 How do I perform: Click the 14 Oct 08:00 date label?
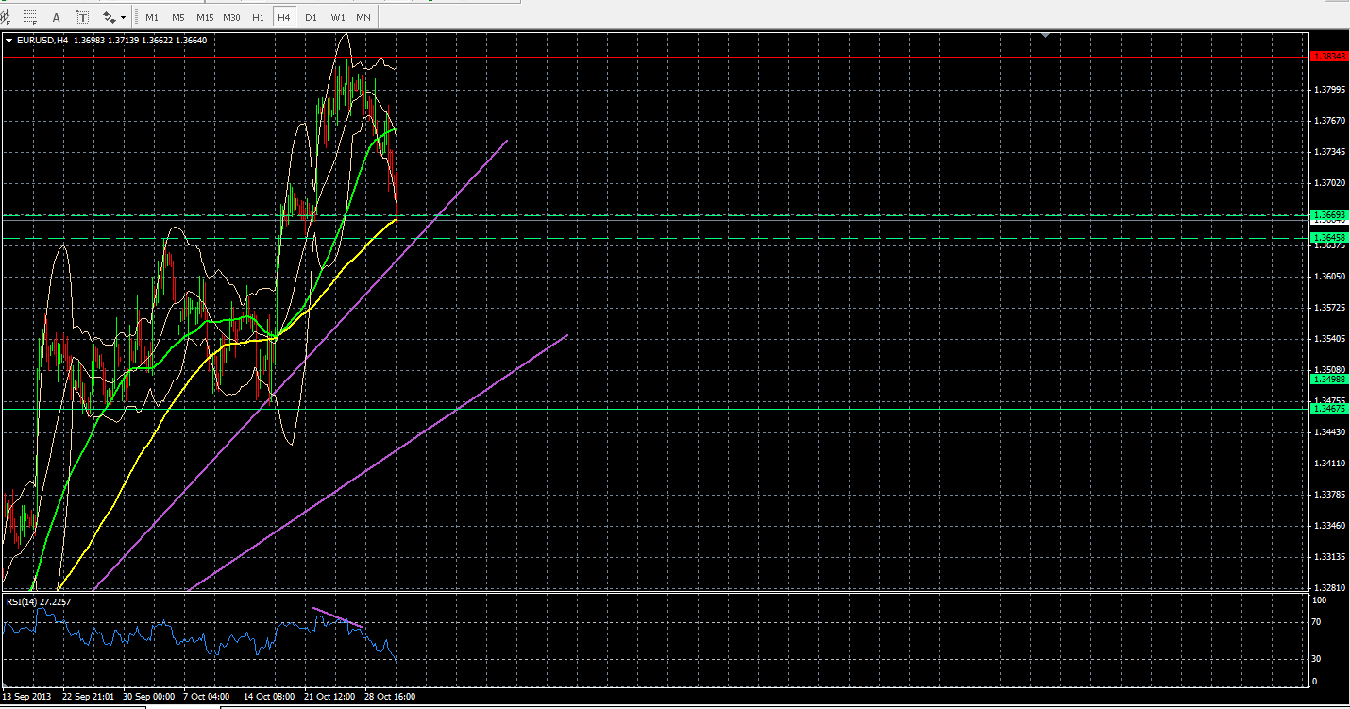tap(269, 697)
